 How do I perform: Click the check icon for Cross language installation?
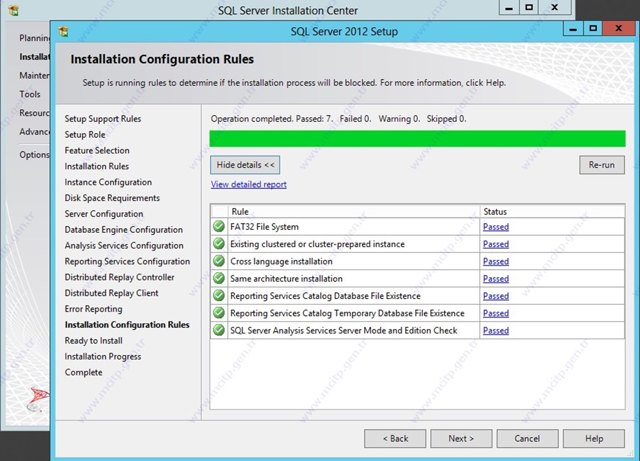tap(219, 261)
